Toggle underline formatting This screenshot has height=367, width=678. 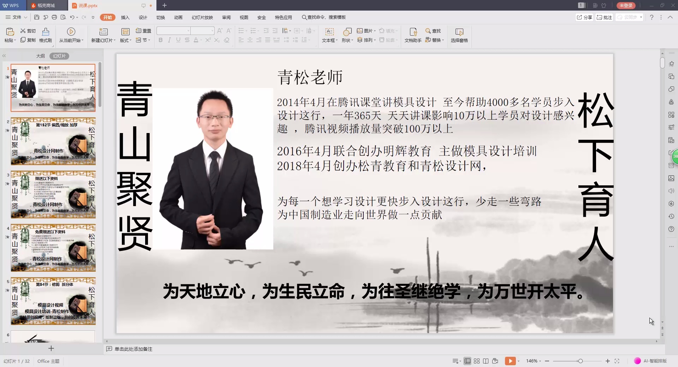point(178,40)
